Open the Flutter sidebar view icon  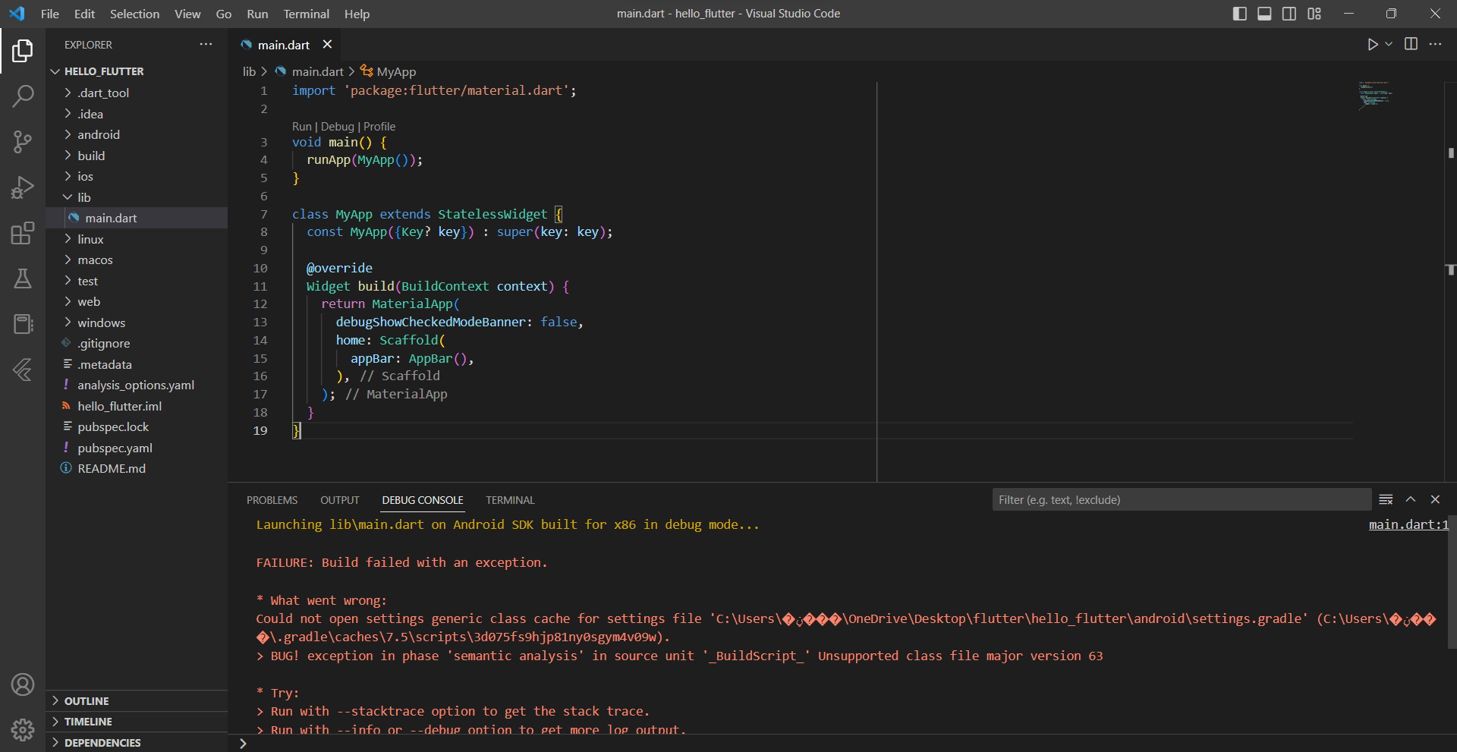(x=23, y=370)
